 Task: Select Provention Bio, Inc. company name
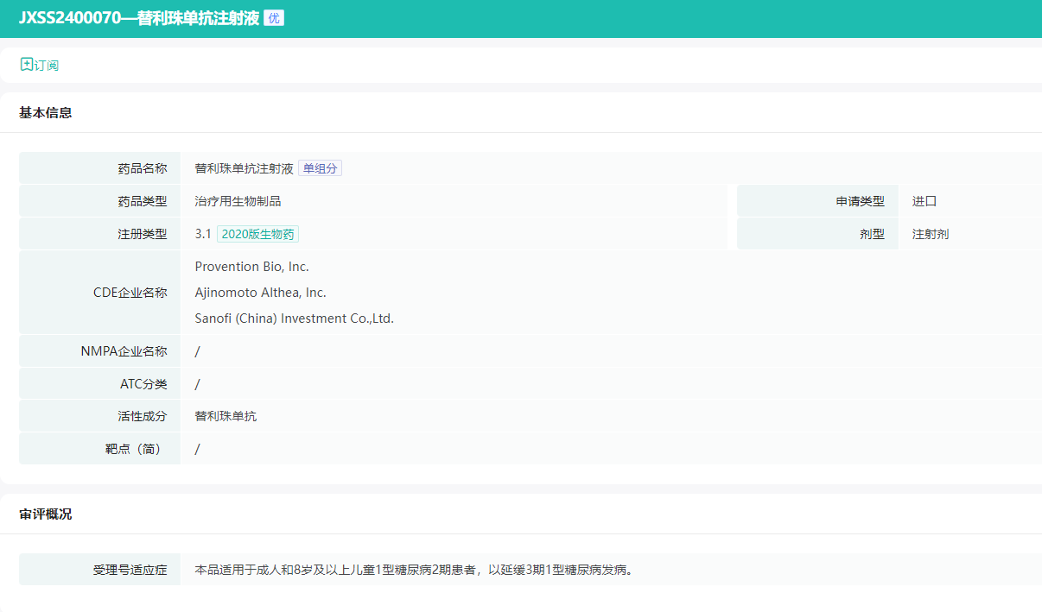[x=251, y=267]
